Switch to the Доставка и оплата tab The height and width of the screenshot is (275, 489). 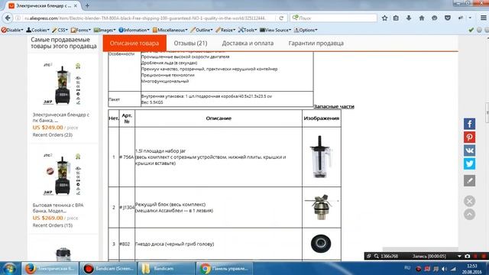tap(248, 43)
